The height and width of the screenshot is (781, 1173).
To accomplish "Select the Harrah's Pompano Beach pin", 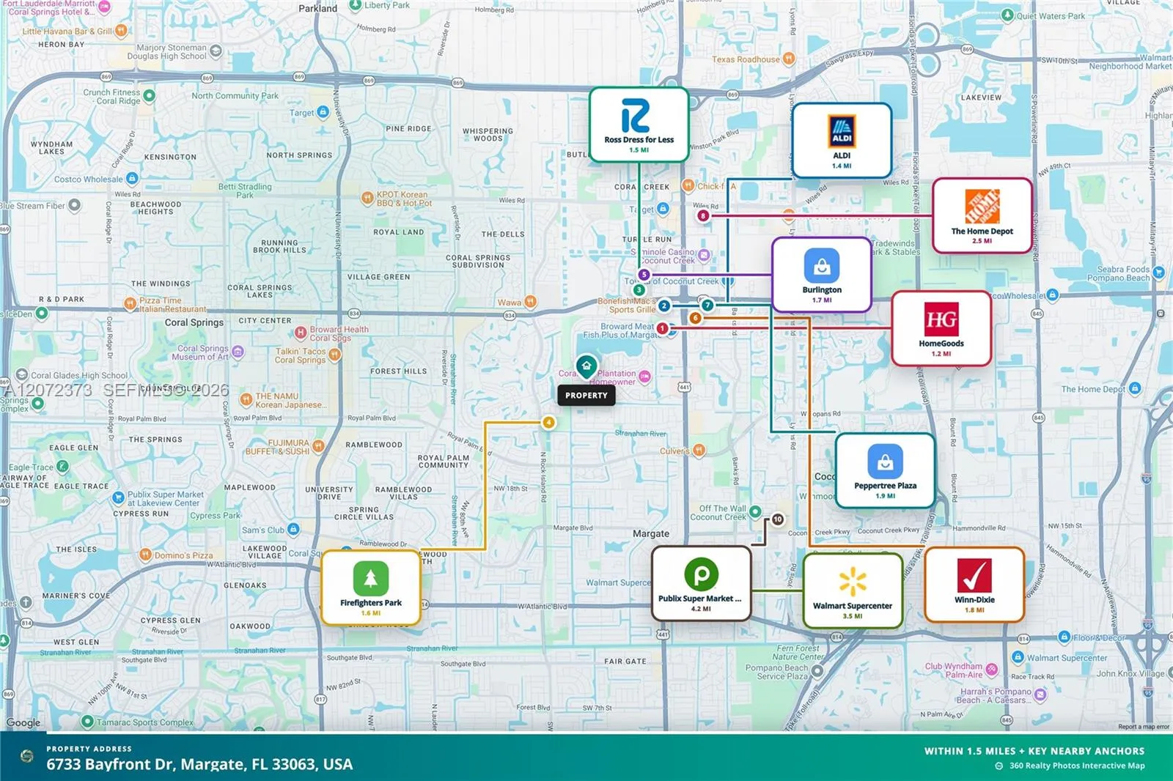I will 1040,695.
